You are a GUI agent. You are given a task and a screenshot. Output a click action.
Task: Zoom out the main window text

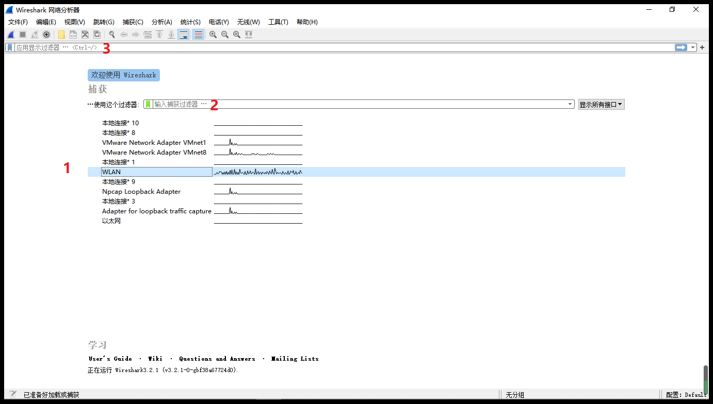click(x=225, y=35)
